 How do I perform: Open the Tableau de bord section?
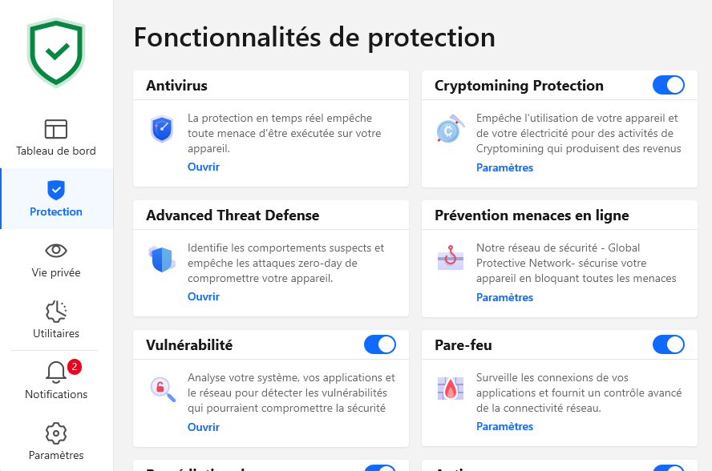[x=56, y=138]
